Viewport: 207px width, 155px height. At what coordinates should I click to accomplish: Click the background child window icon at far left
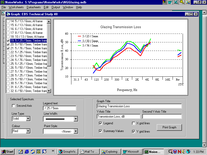[x=3, y=13]
